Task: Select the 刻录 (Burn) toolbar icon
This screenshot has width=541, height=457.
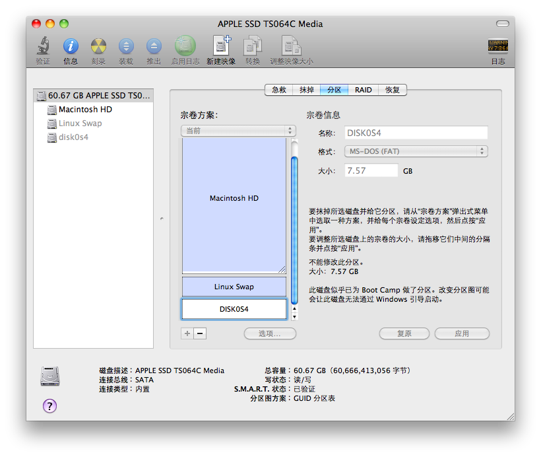Action: [98, 46]
